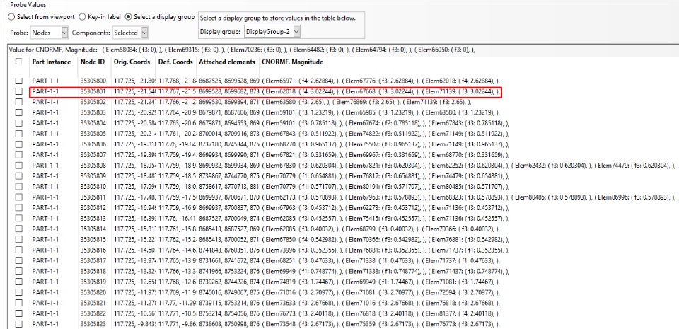Select Node ID cell 35305813

pyautogui.click(x=93, y=218)
